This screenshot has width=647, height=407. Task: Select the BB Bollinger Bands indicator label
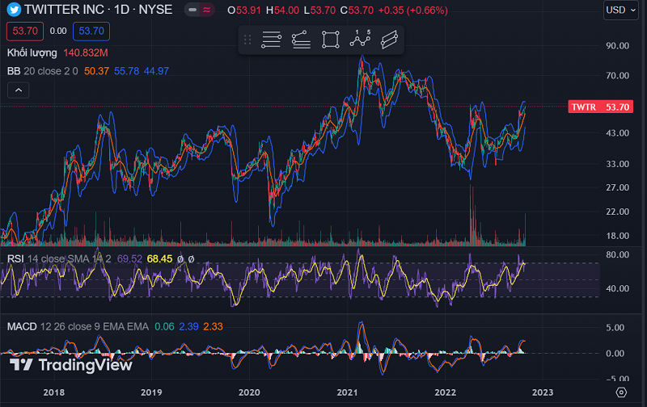14,71
